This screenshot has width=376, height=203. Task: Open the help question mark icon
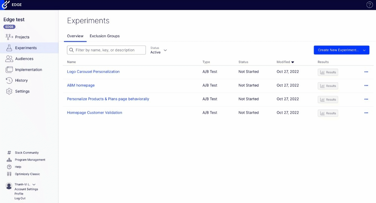pos(369,5)
